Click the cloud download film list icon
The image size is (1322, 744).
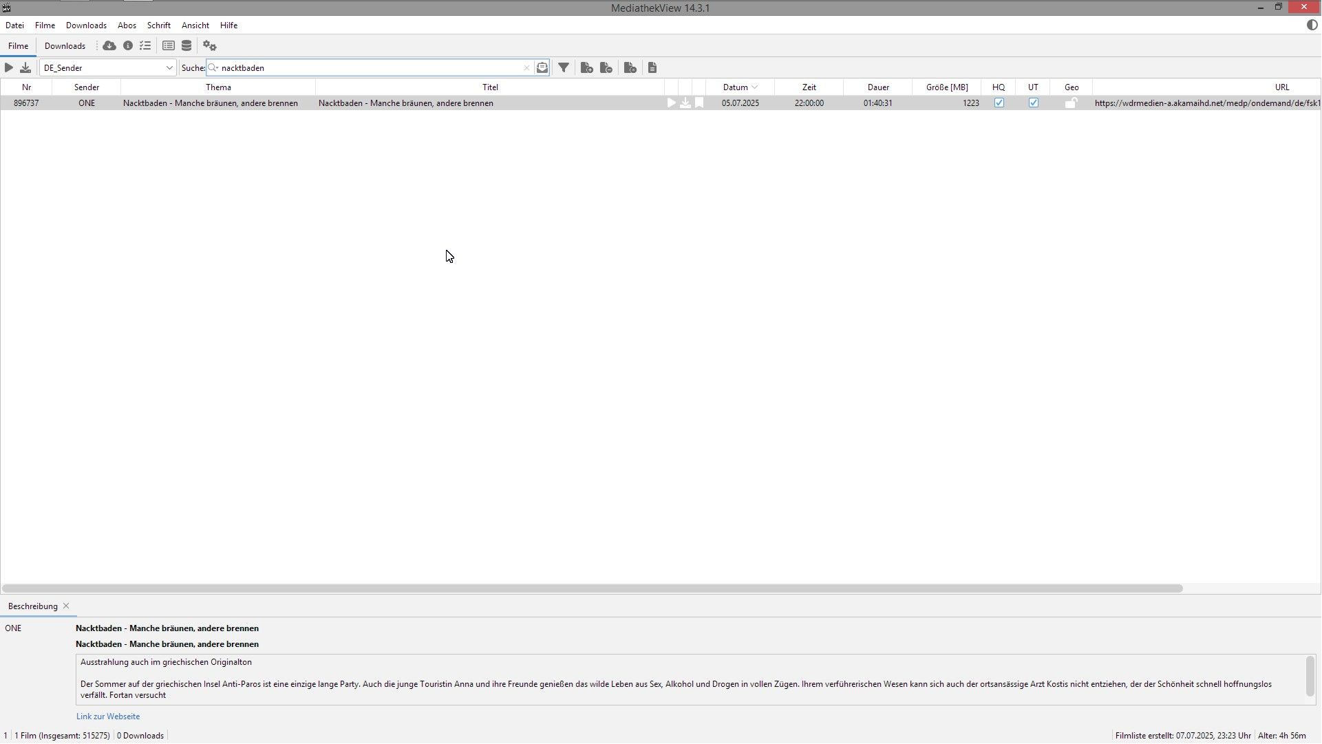point(109,46)
